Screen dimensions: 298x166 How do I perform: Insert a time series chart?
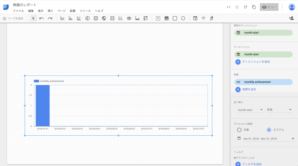click(x=62, y=18)
